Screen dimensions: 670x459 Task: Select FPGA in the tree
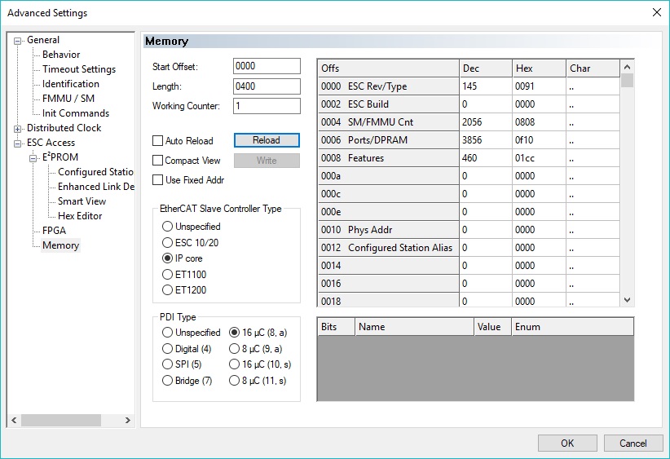54,231
